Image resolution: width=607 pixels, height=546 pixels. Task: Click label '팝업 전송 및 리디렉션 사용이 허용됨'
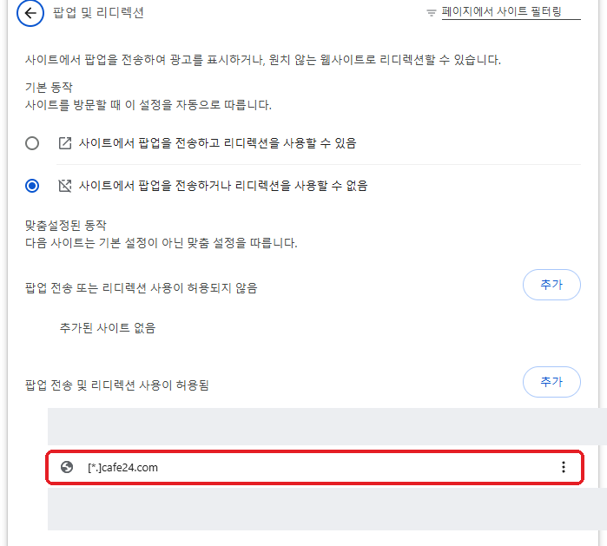pyautogui.click(x=117, y=385)
